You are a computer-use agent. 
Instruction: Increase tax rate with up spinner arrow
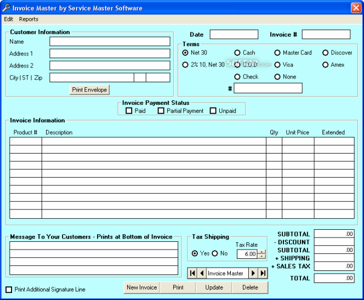click(x=261, y=252)
